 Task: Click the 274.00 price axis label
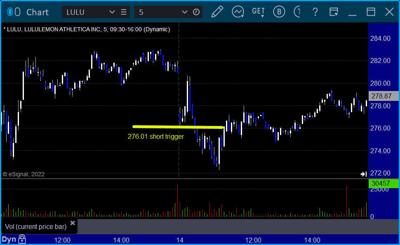[x=380, y=151]
